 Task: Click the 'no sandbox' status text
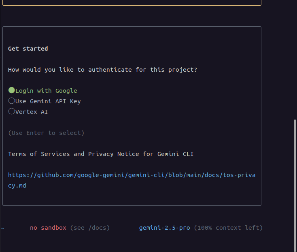click(x=48, y=228)
